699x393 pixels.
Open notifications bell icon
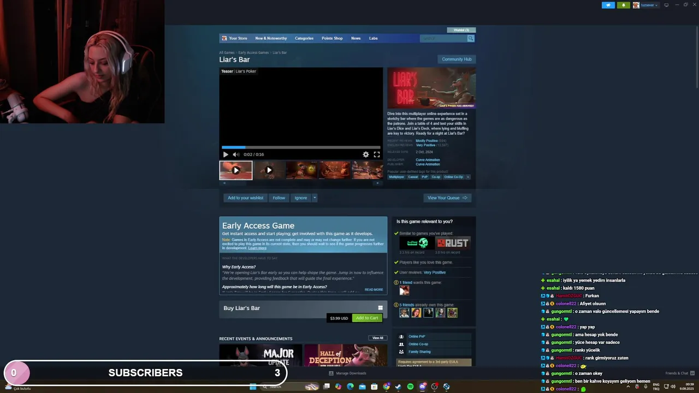click(x=624, y=5)
